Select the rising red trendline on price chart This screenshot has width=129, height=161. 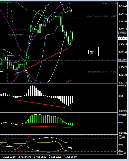[x=41, y=62]
